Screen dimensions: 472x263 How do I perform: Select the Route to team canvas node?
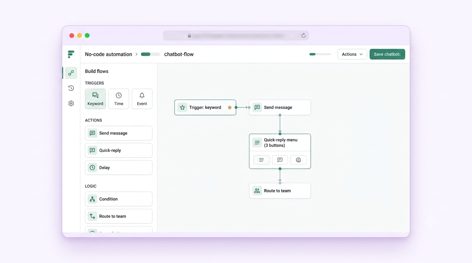(x=280, y=191)
